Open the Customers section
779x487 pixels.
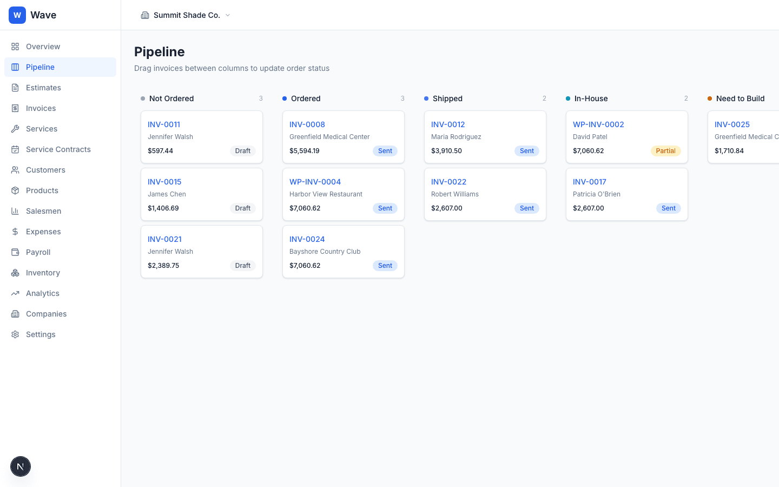pos(45,170)
